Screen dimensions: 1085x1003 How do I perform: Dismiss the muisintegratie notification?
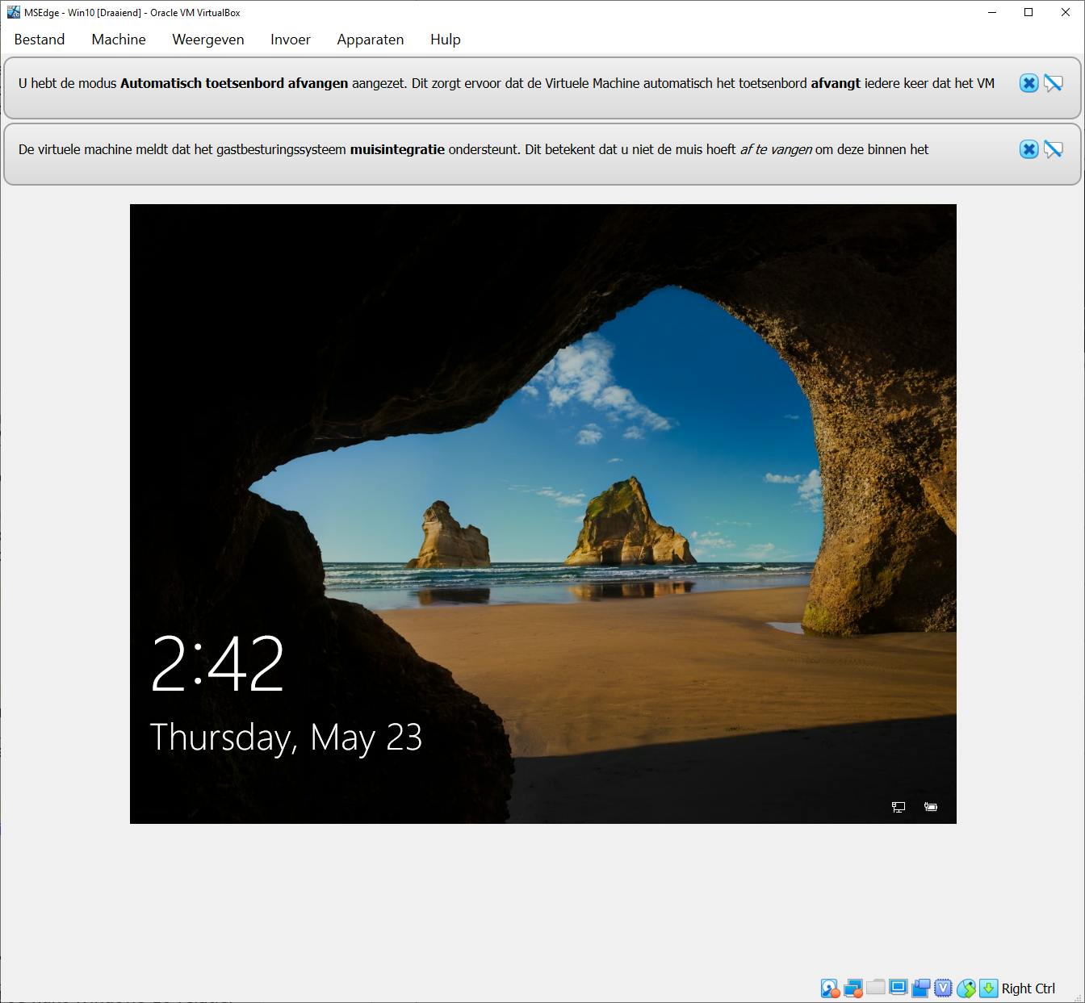(x=1028, y=149)
